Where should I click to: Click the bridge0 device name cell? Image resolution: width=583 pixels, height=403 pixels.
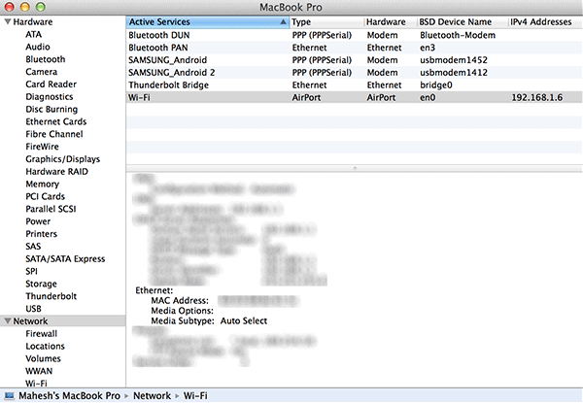(x=436, y=85)
